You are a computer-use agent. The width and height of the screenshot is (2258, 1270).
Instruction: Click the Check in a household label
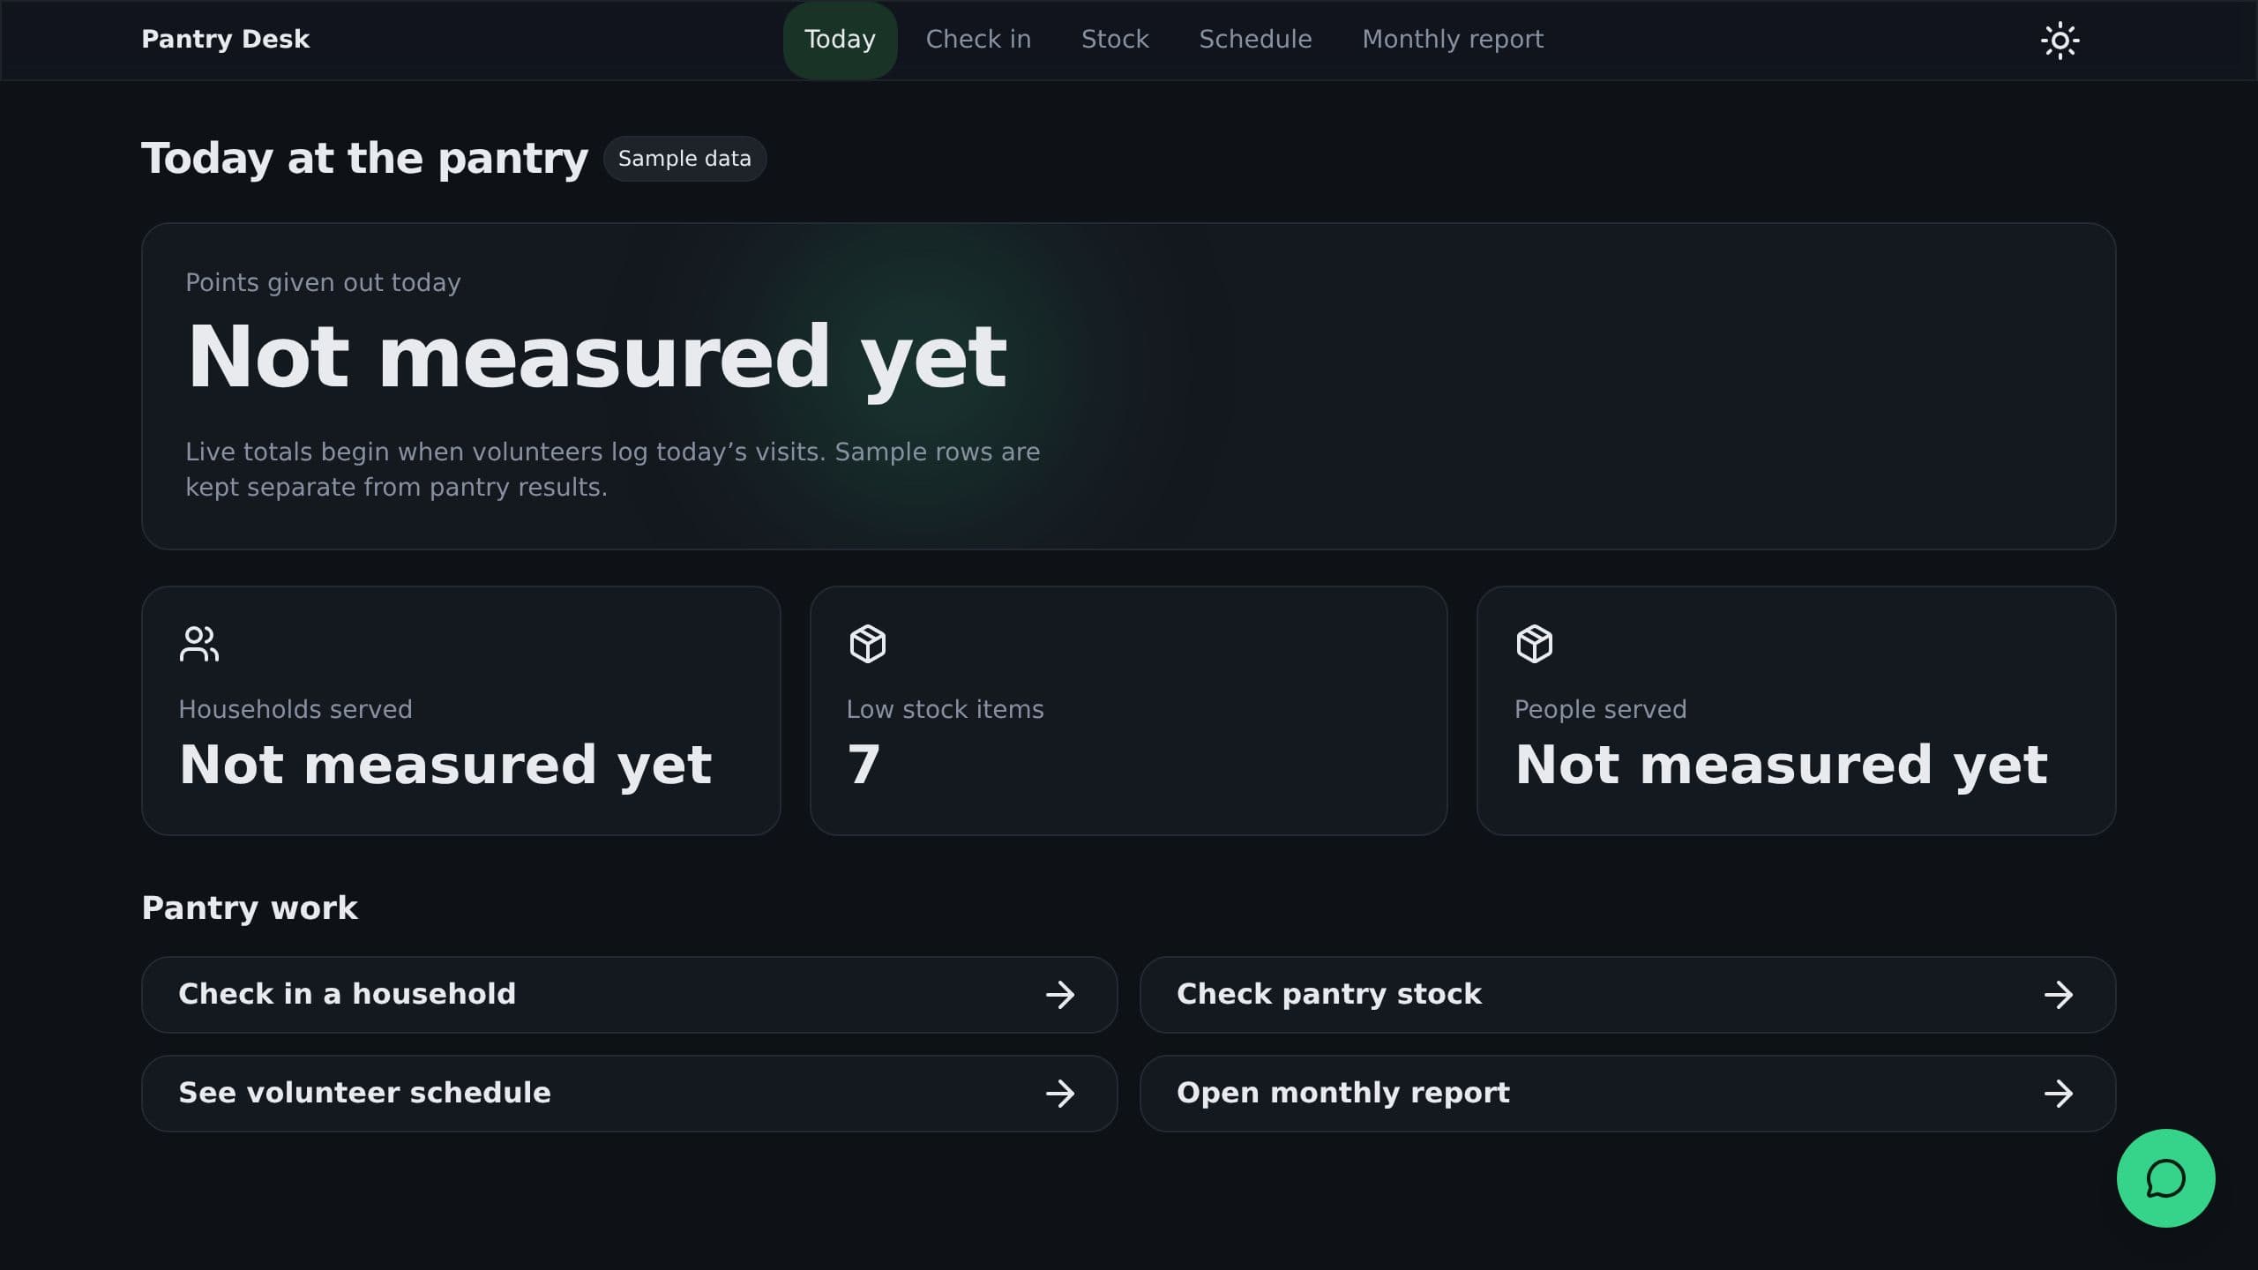coord(347,994)
